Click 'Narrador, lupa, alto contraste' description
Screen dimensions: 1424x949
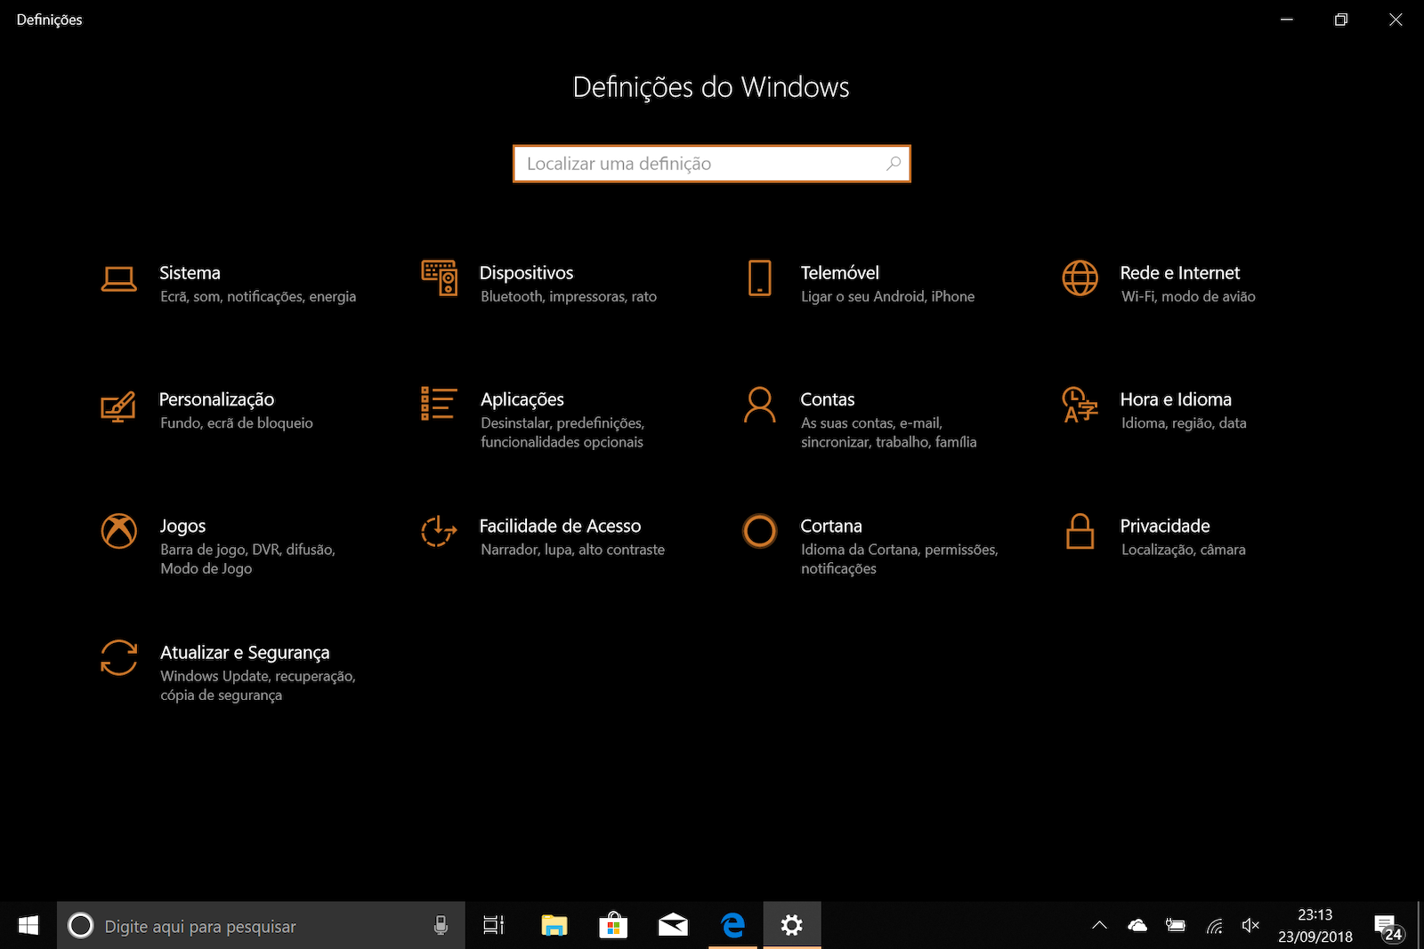click(572, 550)
